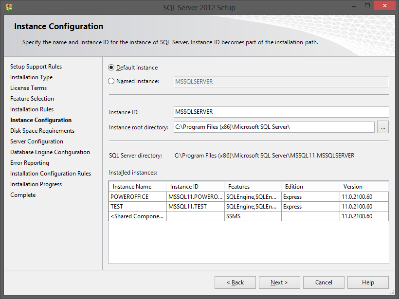Screen dimensions: 399x299
Task: Select the <Shared Compone... row cell
Action: coord(138,216)
